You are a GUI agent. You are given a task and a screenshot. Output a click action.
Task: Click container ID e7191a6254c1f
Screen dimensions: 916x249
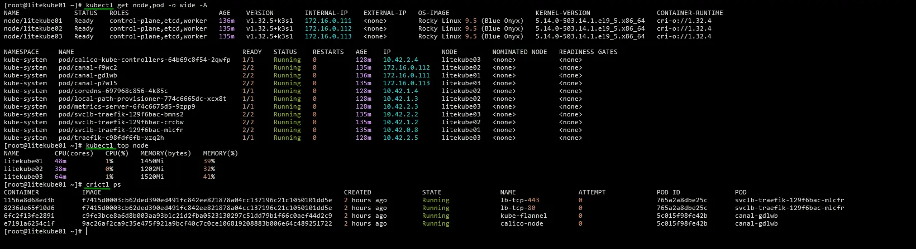point(29,223)
